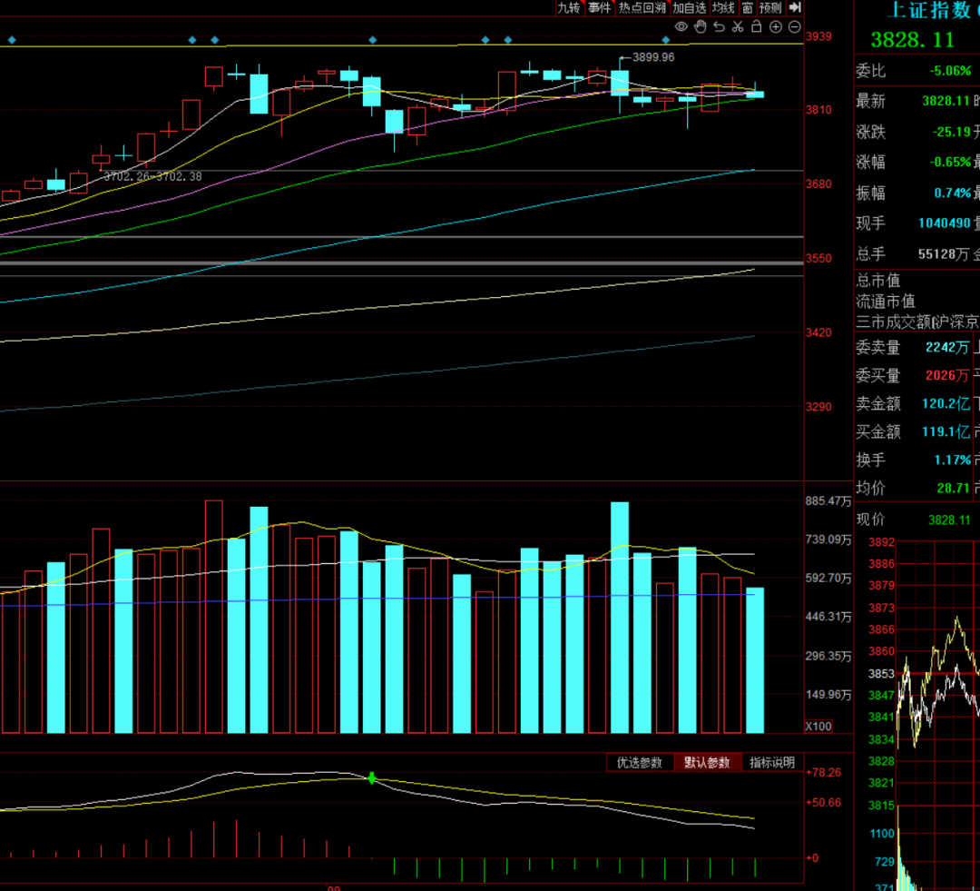The width and height of the screenshot is (980, 891).
Task: Zoom in with the plus circle icon
Action: pos(776,27)
